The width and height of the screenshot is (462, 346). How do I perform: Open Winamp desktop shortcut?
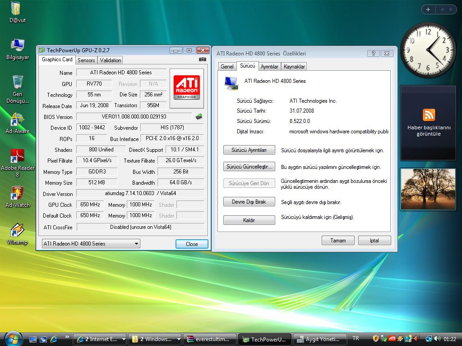(18, 231)
